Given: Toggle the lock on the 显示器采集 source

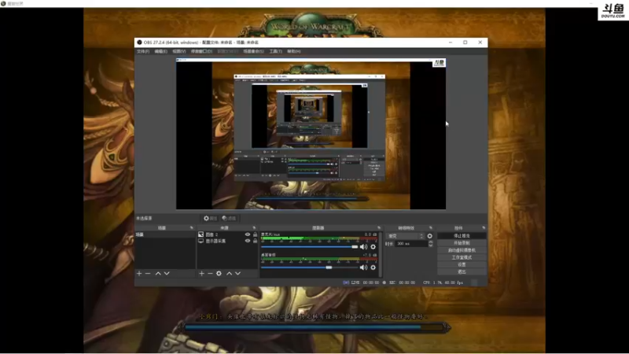Looking at the screenshot, I should (x=255, y=241).
